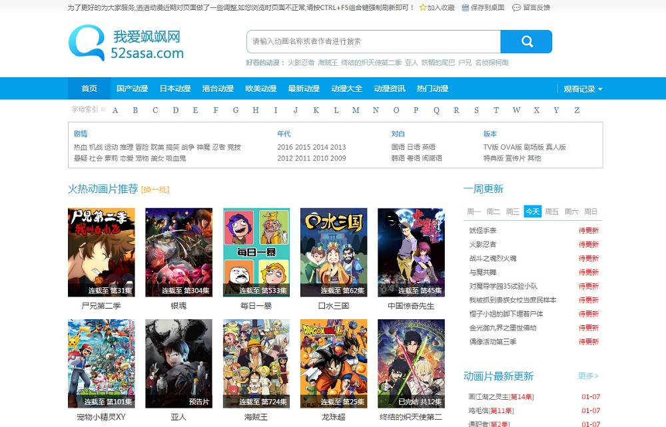This screenshot has height=427, width=666.
Task: Open 我被抓到贵族女校当庶民样本 entry
Action: click(513, 300)
